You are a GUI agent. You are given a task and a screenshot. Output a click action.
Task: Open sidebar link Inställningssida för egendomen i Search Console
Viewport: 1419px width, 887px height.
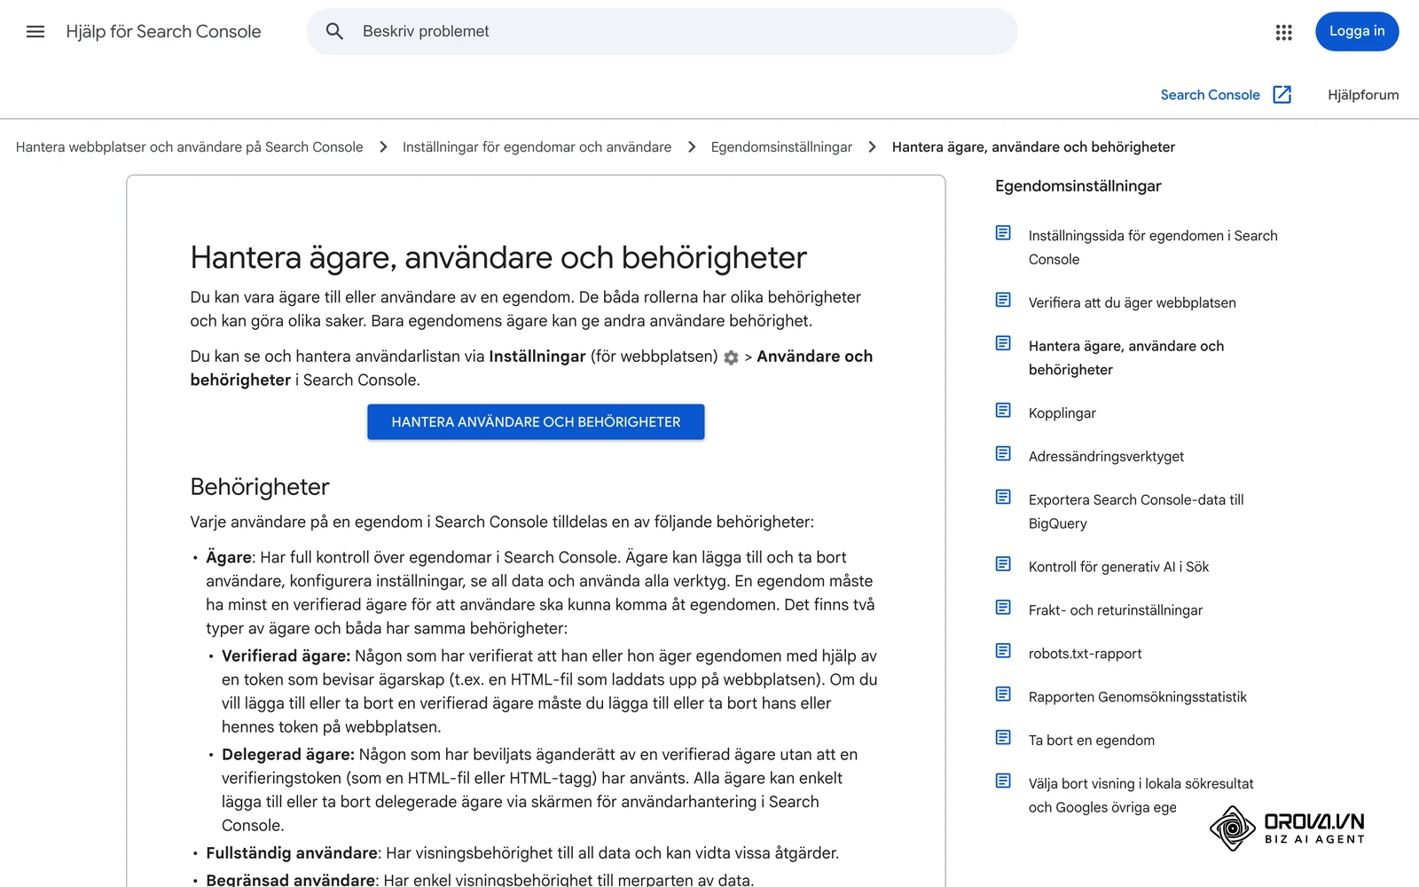(1153, 247)
